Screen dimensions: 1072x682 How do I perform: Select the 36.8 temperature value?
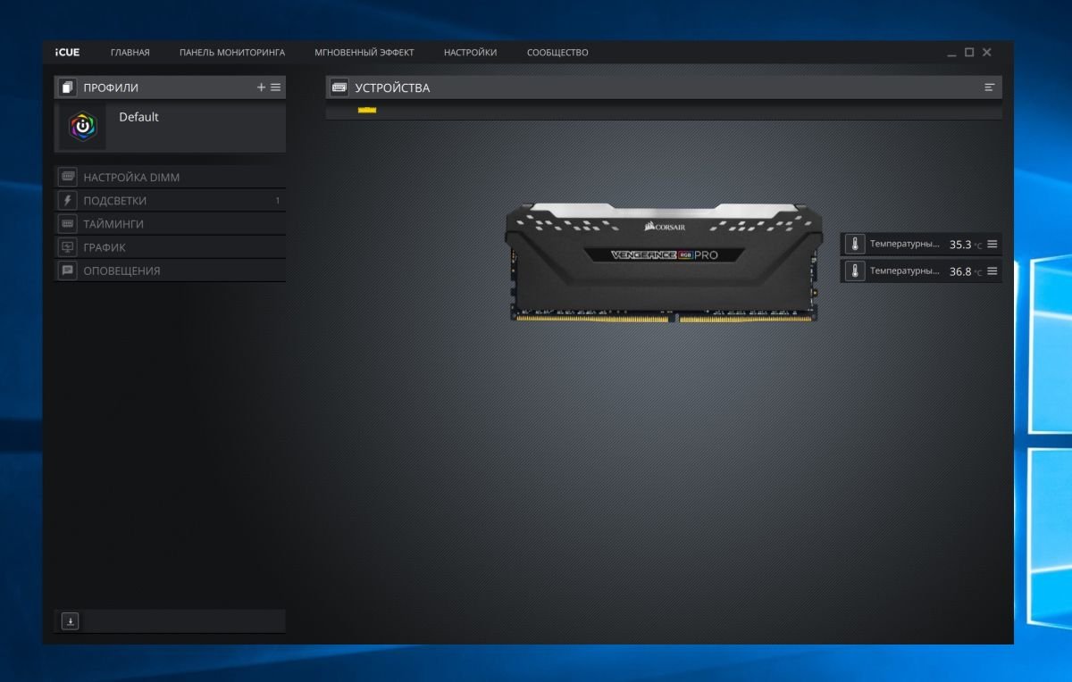pos(960,271)
